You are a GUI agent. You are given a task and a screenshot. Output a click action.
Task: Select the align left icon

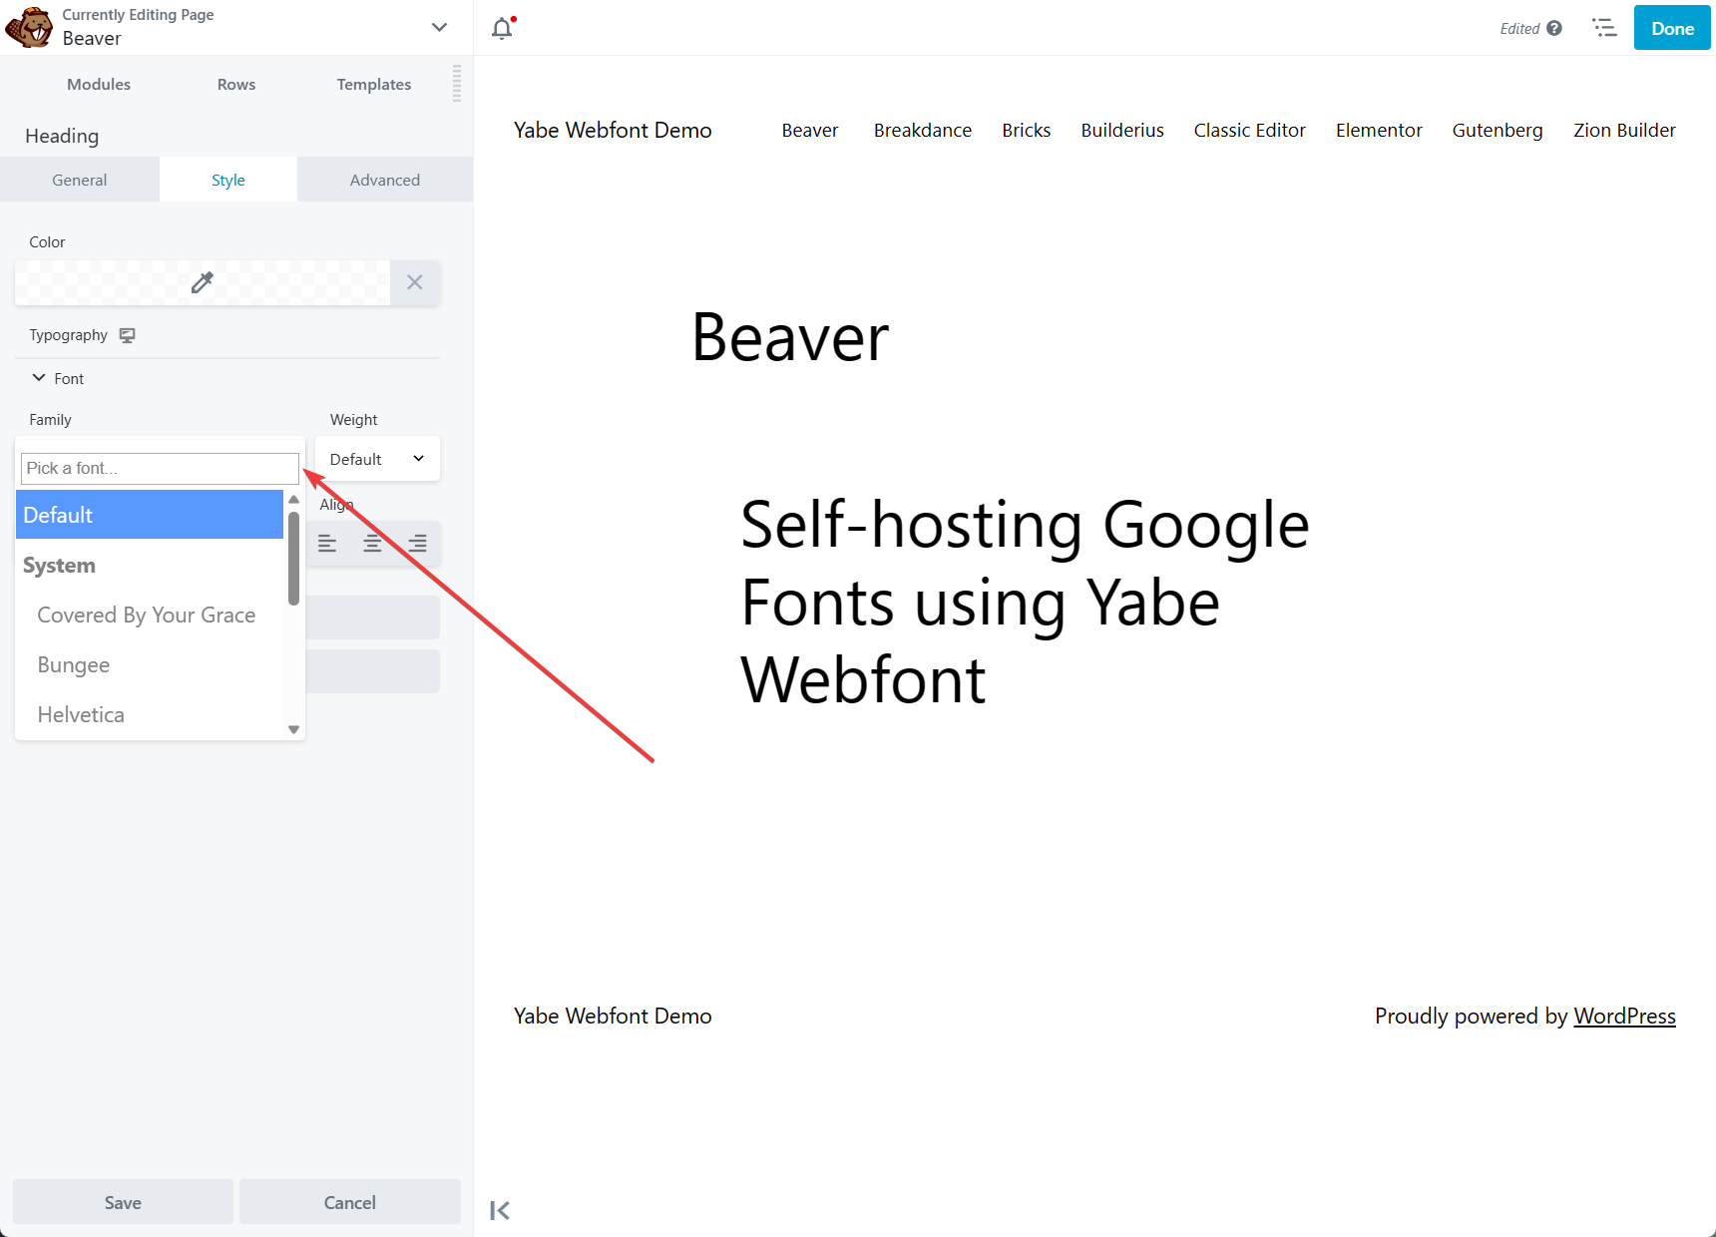[327, 544]
